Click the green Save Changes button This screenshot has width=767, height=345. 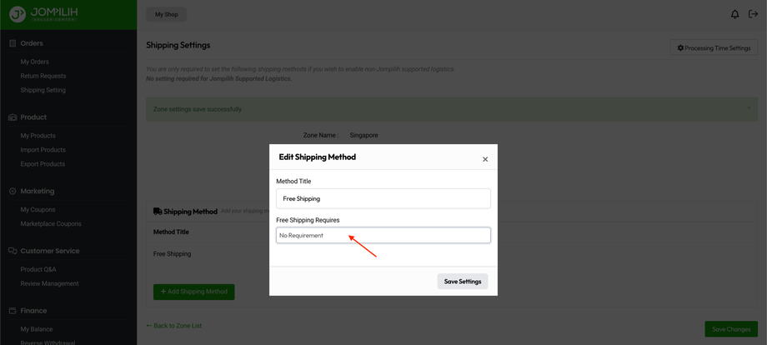point(731,329)
